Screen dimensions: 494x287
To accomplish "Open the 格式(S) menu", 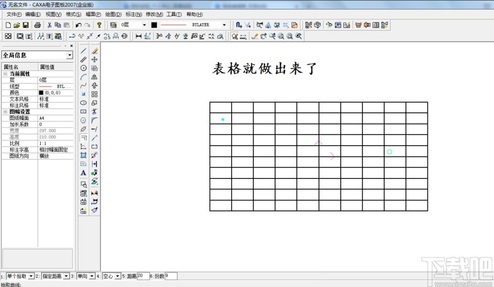I will pyautogui.click(x=74, y=14).
